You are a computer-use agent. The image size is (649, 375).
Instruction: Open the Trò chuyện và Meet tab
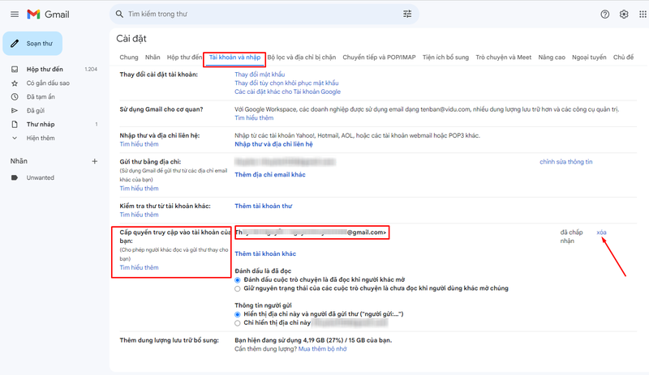(x=503, y=58)
